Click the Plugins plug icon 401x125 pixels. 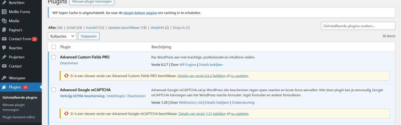(4, 87)
